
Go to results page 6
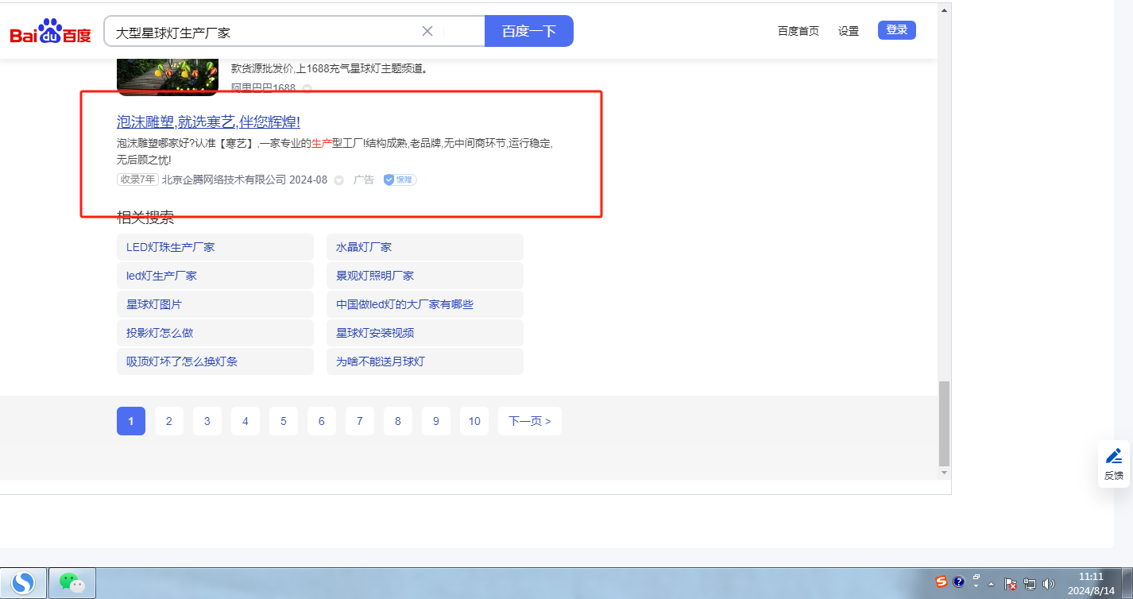(322, 421)
